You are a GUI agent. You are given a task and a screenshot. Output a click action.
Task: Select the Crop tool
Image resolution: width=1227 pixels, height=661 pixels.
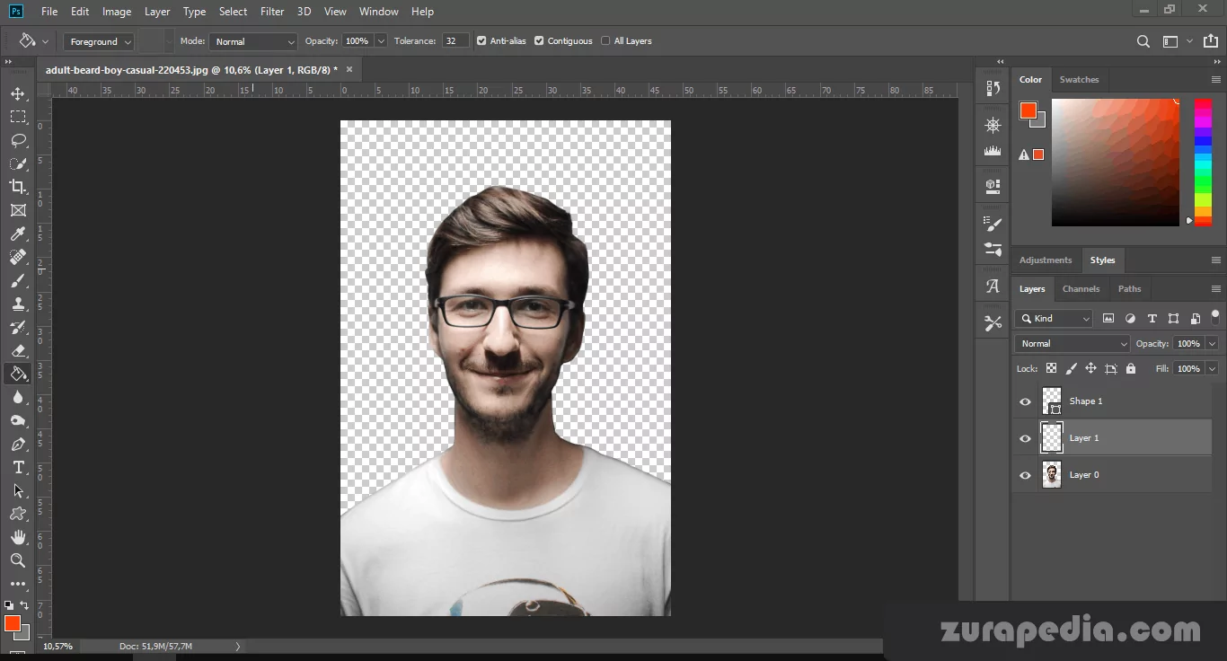click(18, 187)
